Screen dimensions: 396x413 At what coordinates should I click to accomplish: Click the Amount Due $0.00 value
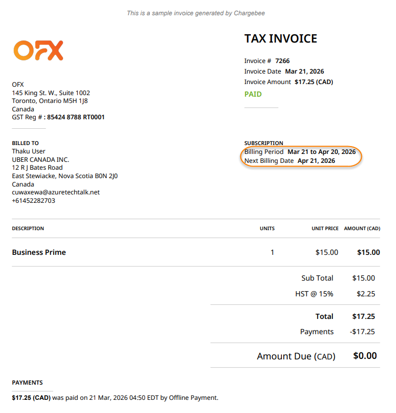(x=364, y=356)
